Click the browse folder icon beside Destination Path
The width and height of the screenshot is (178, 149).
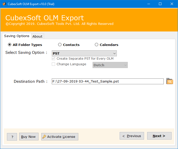[x=170, y=81]
